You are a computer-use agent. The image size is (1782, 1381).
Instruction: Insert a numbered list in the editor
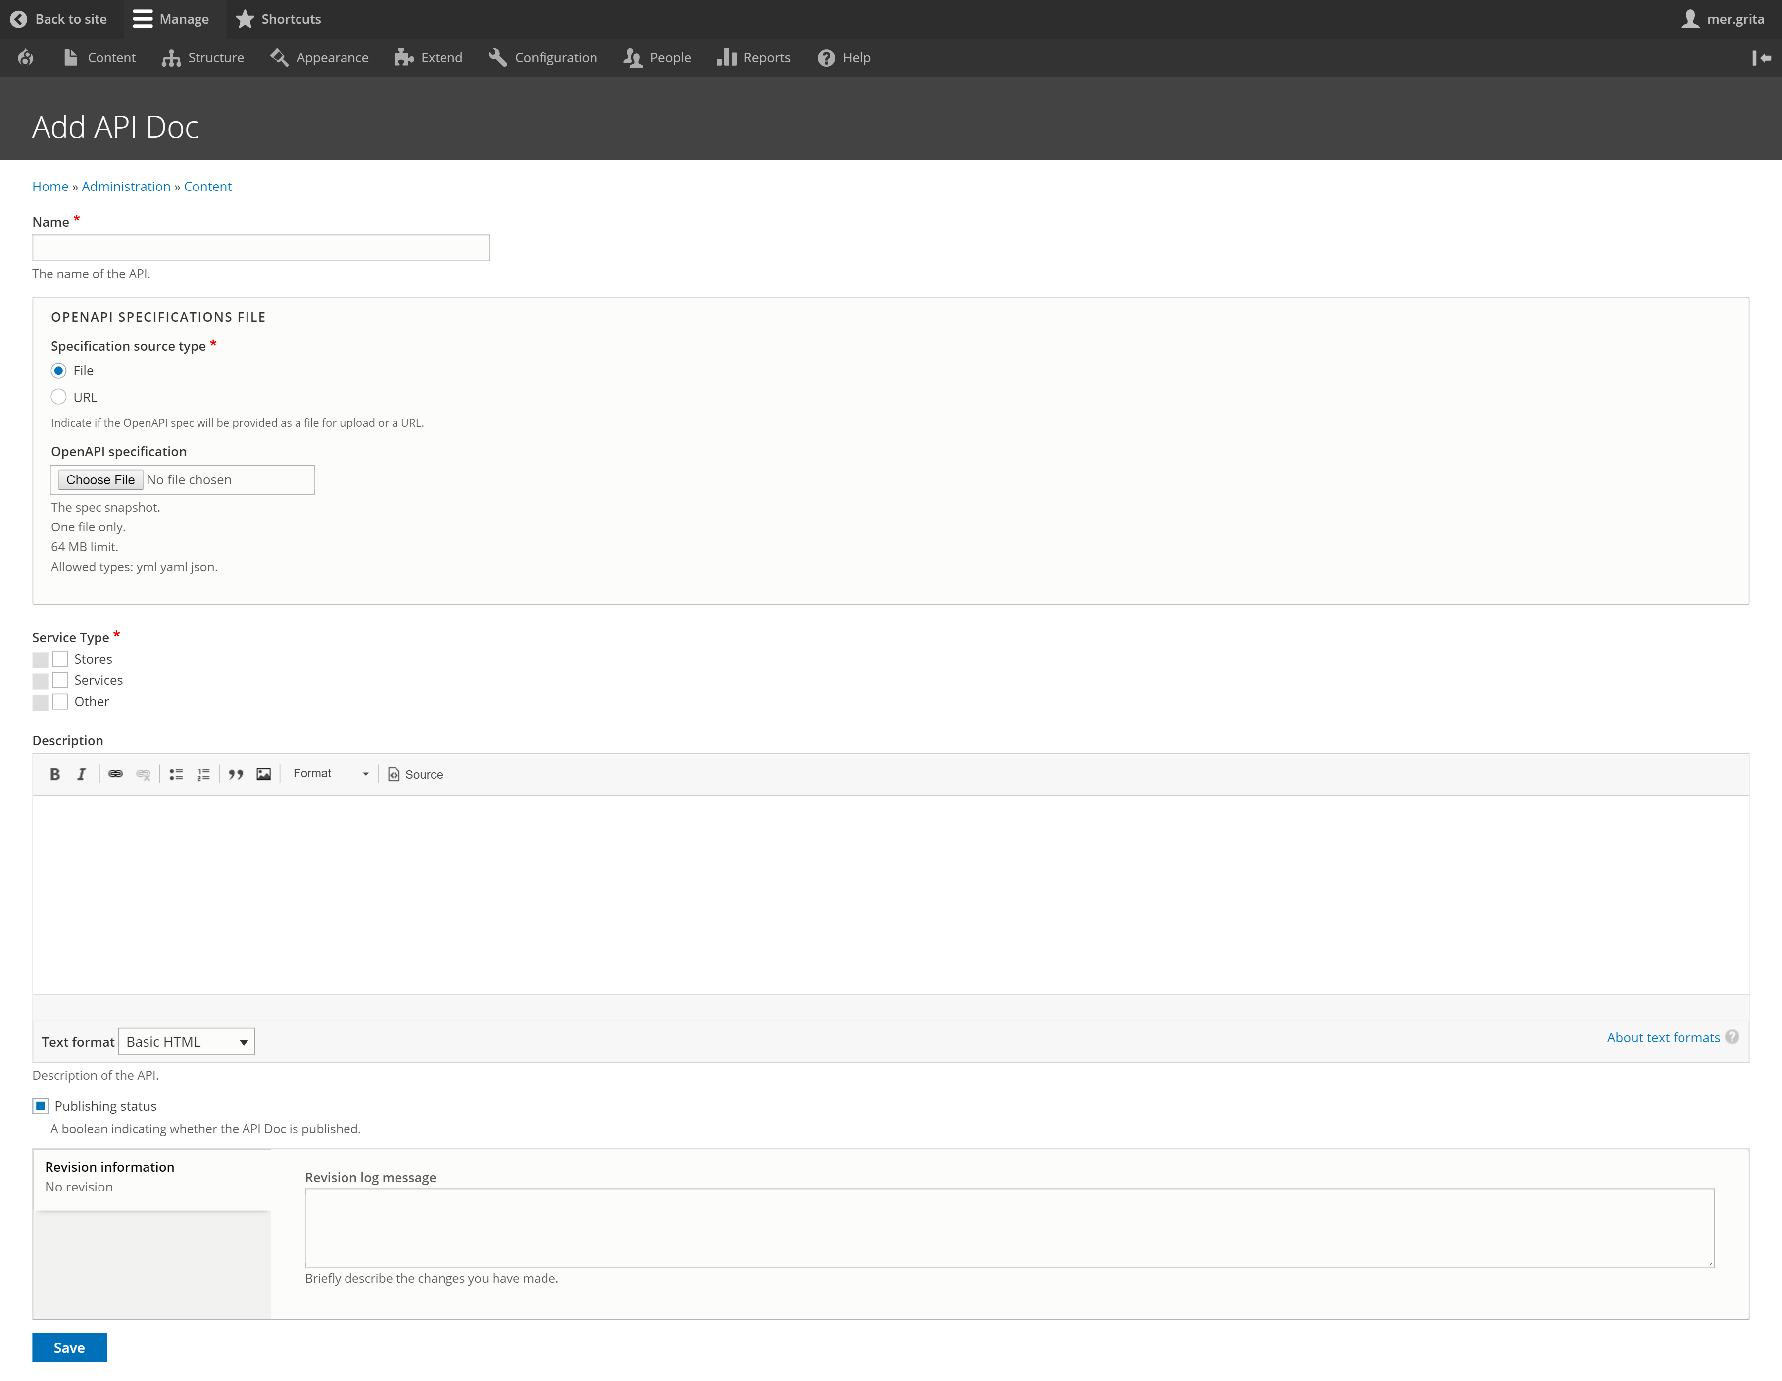coord(203,774)
